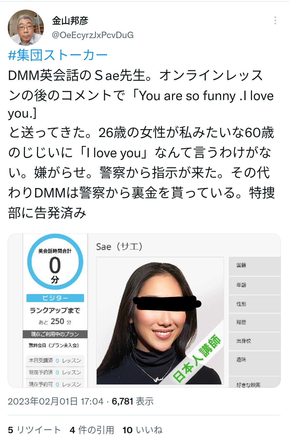Click the 現在ご利用中のプラン header

[x=55, y=334]
